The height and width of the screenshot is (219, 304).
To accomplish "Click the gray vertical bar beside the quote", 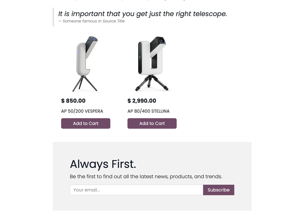I will [x=53, y=17].
